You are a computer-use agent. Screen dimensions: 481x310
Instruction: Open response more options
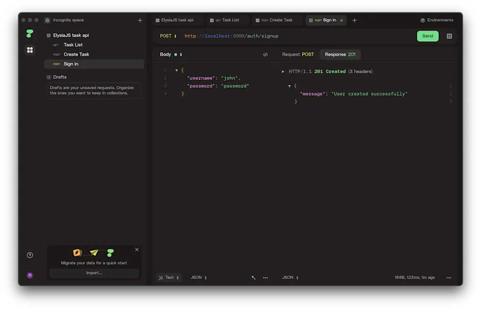[449, 278]
